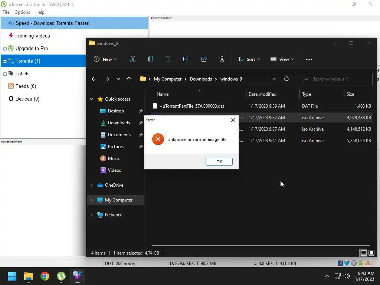380x285 pixels.
Task: Open the Options menu in uTorrent
Action: tap(22, 12)
